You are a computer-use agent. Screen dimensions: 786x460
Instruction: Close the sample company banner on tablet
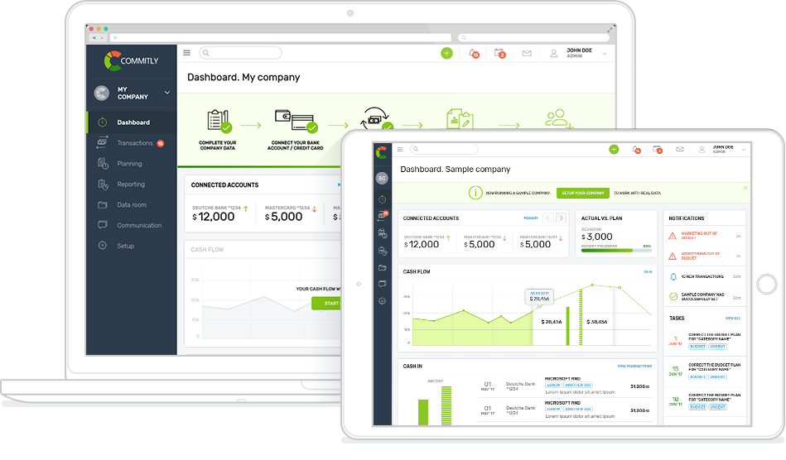(745, 188)
